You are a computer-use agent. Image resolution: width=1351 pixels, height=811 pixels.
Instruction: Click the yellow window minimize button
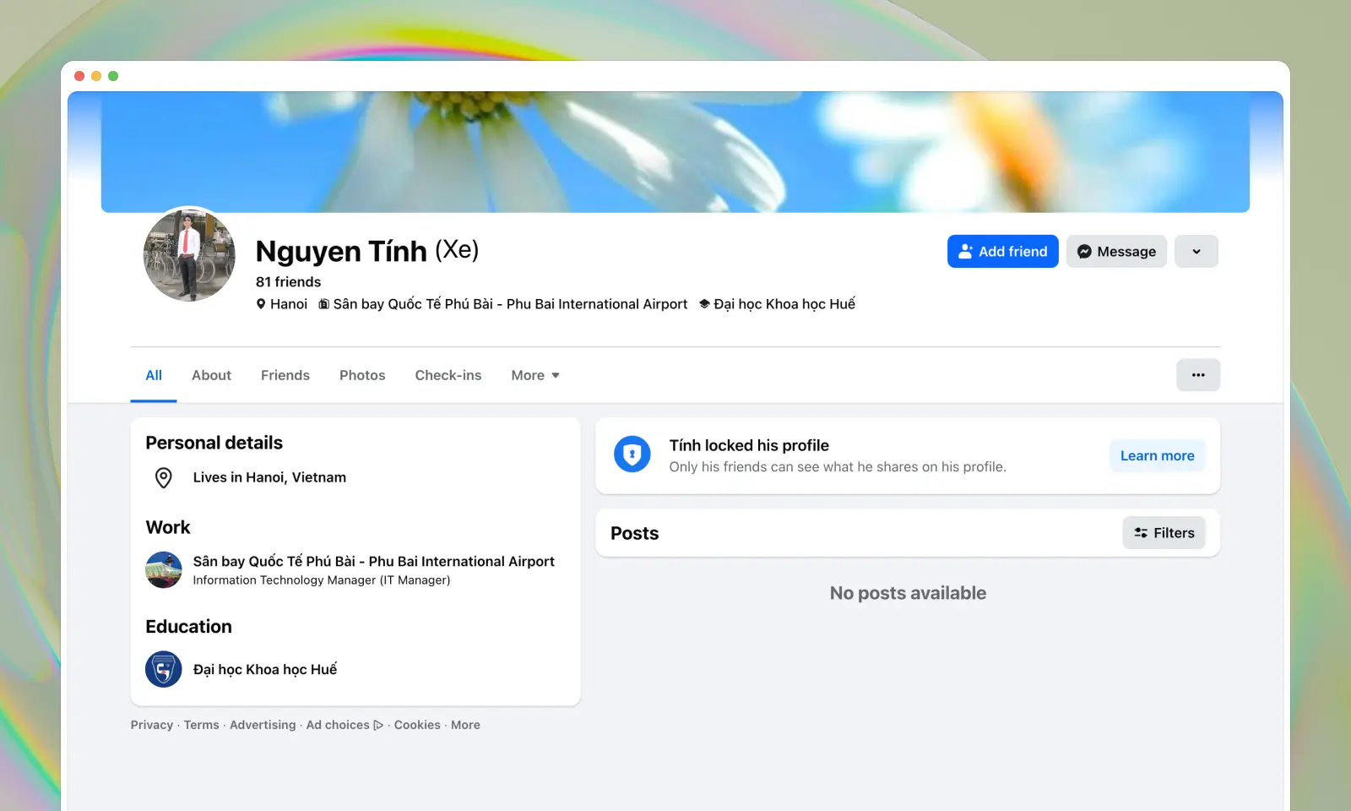click(96, 76)
